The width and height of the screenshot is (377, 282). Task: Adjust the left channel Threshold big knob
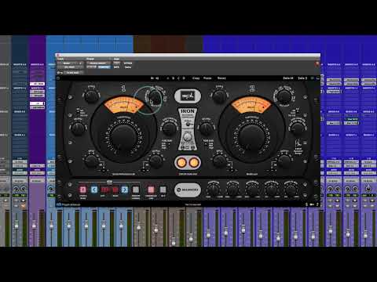(123, 137)
